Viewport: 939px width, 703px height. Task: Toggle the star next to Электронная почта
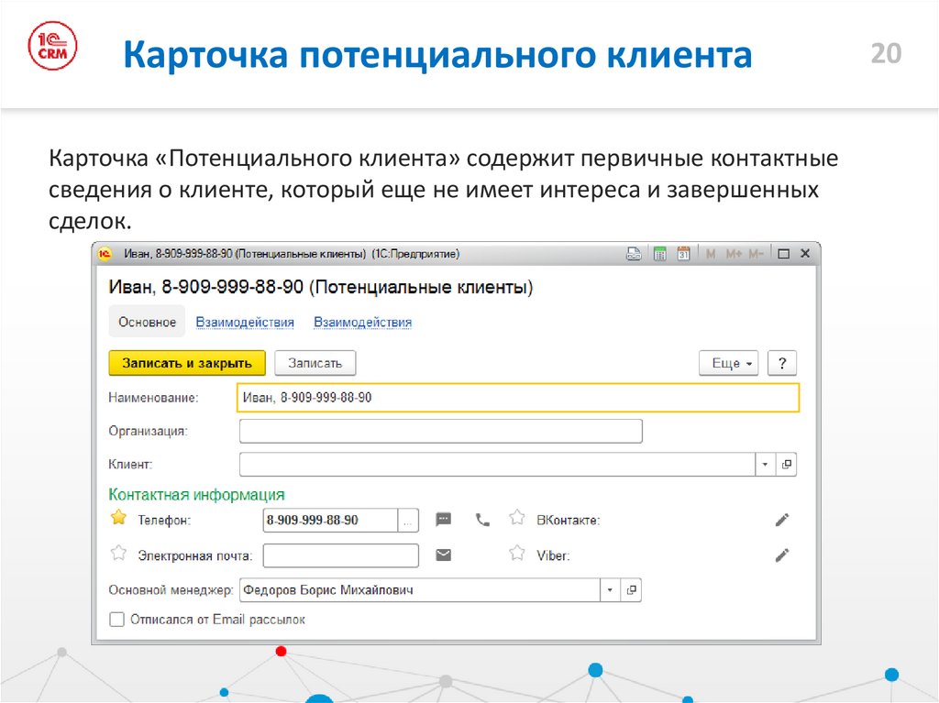point(117,554)
